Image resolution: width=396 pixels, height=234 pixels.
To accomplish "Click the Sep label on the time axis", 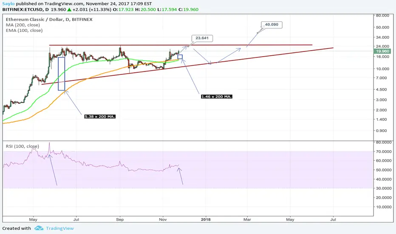I will click(x=120, y=220).
